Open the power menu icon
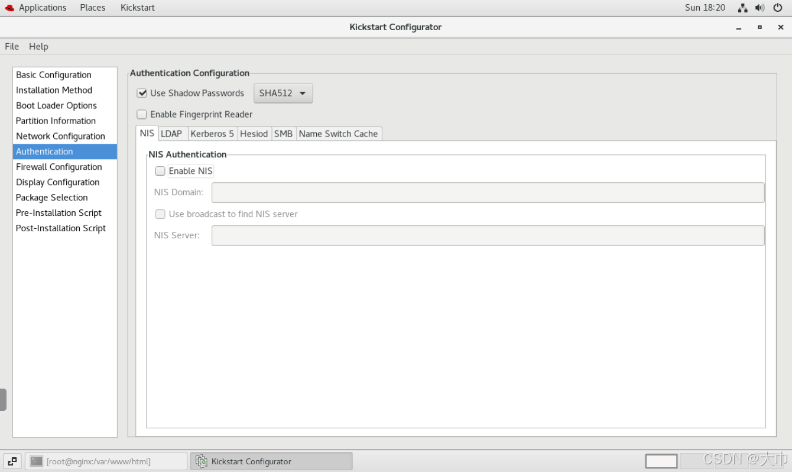The image size is (792, 472). pos(778,8)
